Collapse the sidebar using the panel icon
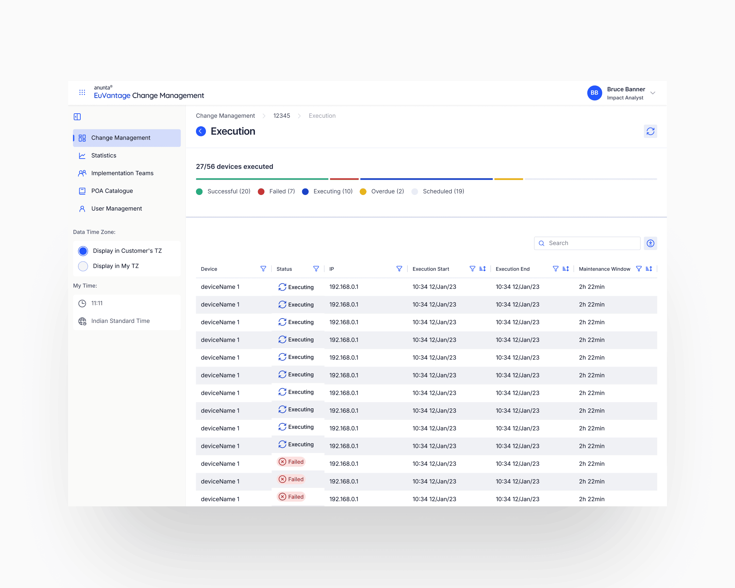 pyautogui.click(x=77, y=117)
